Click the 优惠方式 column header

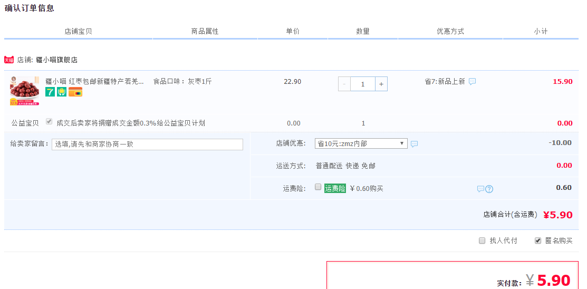[x=450, y=32]
